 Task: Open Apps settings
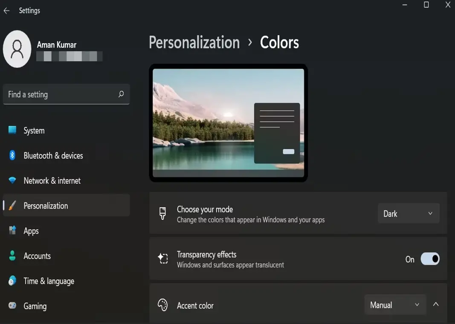pyautogui.click(x=66, y=230)
